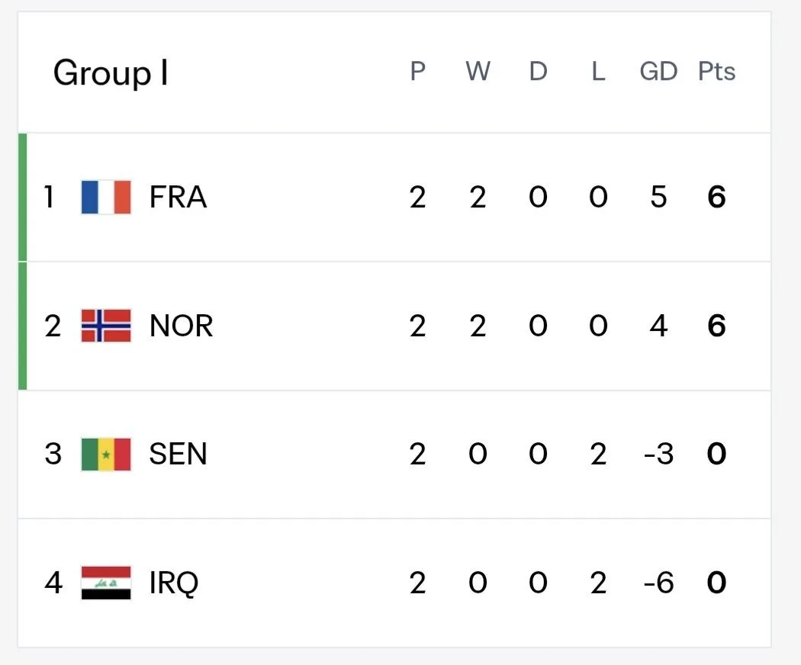
Task: Click Iraq's goal difference -6
Action: (658, 583)
